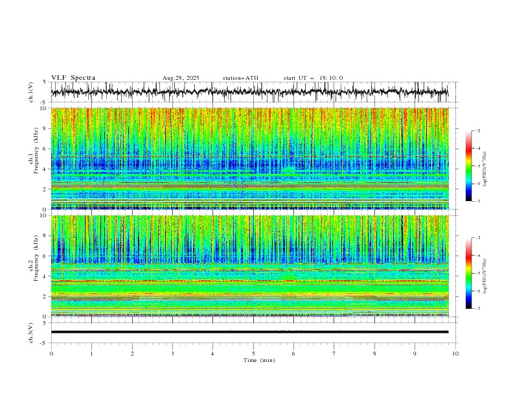513x397 pixels.
Task: Click the "-3" label on ch.1 colorbar
Action: click(x=478, y=130)
